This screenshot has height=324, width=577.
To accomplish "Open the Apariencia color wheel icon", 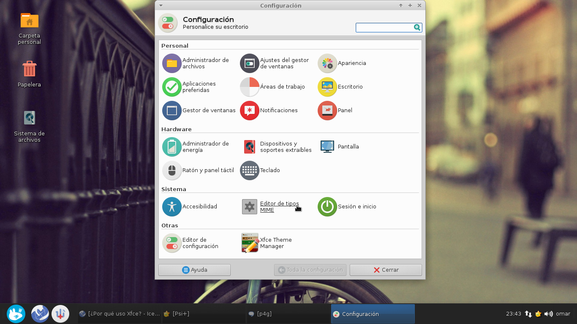I will 327,63.
